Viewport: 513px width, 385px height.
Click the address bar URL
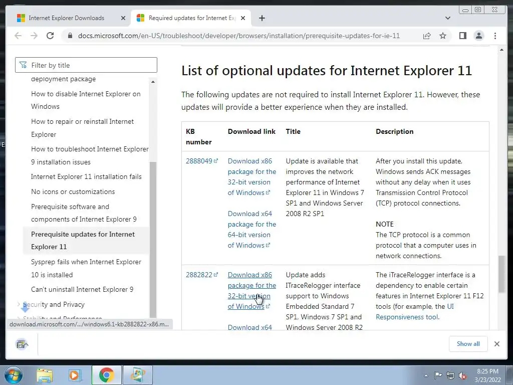(x=239, y=36)
